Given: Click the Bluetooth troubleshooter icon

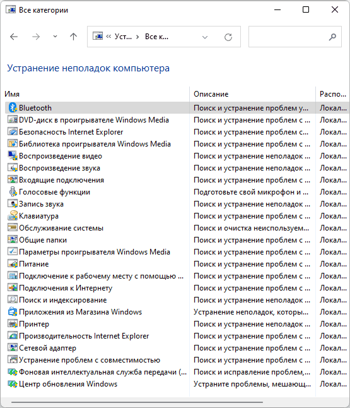Looking at the screenshot, I should click(13, 108).
